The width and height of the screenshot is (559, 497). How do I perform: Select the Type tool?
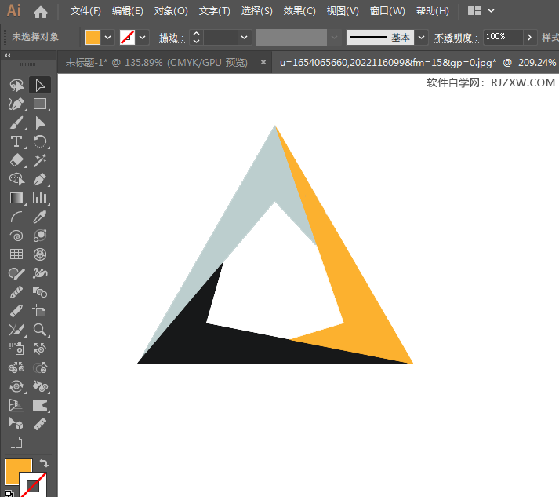coord(16,141)
